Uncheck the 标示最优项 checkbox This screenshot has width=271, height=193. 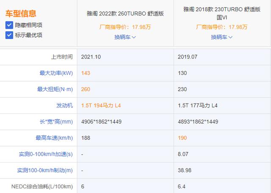9,35
